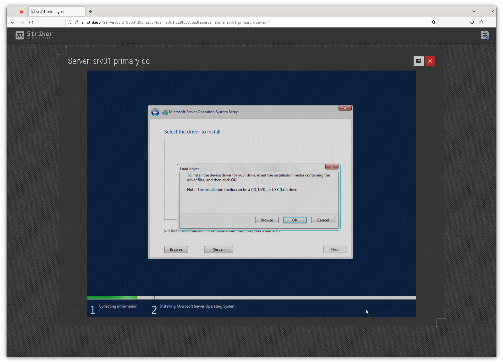Close the Load driver dialog with its X
Viewport: 503px width, 364px height.
[x=332, y=166]
